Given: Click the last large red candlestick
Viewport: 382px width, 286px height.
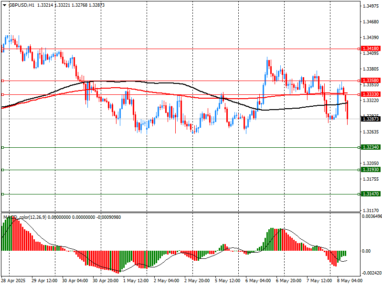Looking at the screenshot, I should click(x=347, y=110).
